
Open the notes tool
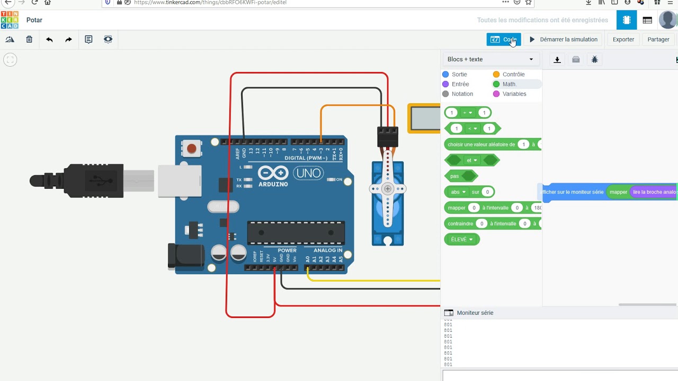click(88, 39)
